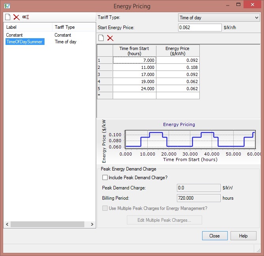Viewport: 264px width, 256px height.
Task: Click scrollbar right arrow in tariff list
Action: pyautogui.click(x=92, y=224)
